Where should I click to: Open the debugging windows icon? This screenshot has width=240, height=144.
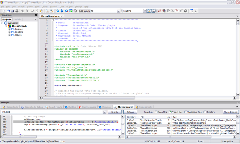[191, 11]
